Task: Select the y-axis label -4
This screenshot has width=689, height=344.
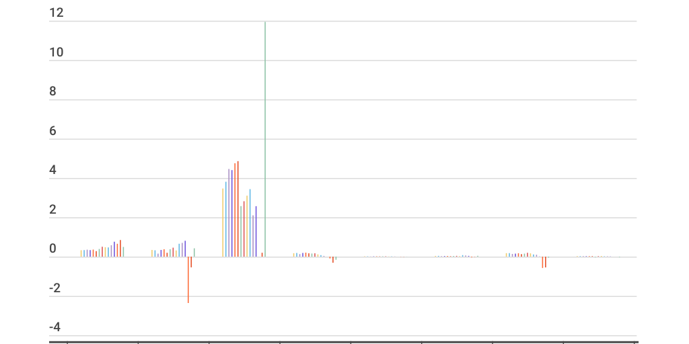Action: pos(55,327)
